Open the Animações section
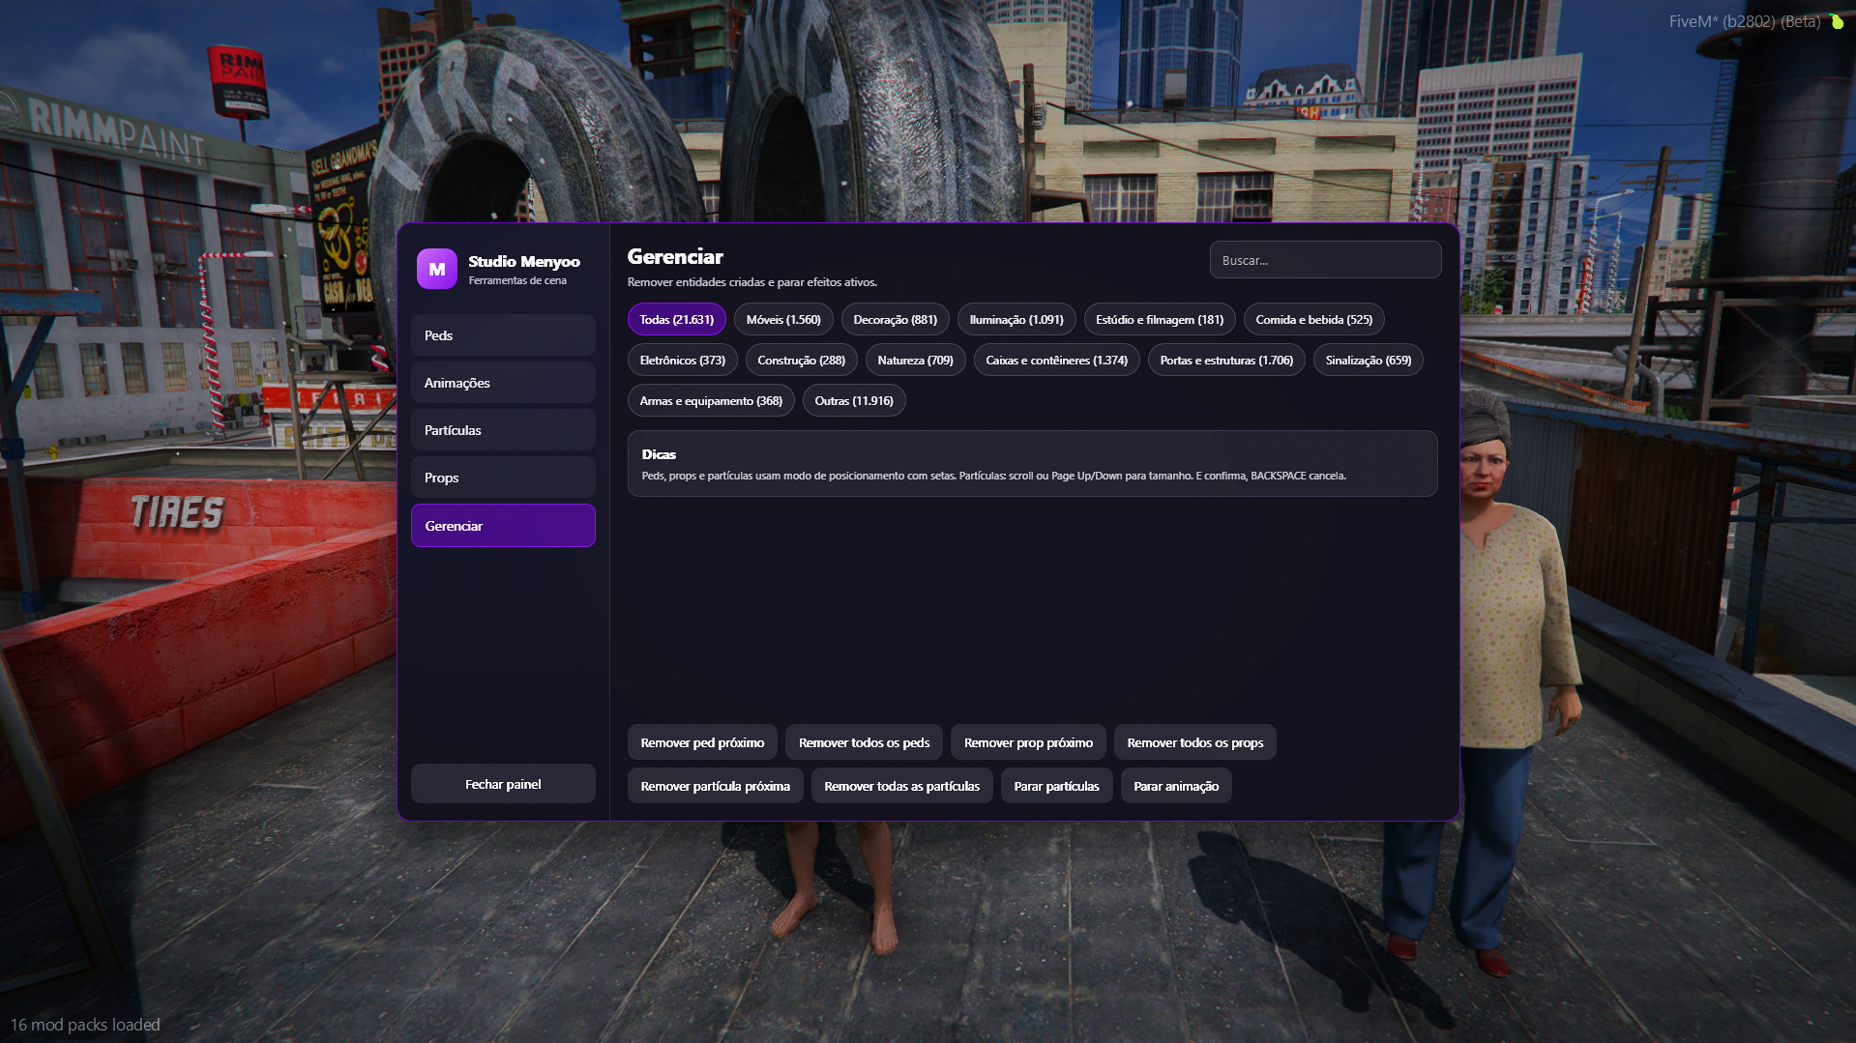The width and height of the screenshot is (1856, 1043). (x=503, y=383)
